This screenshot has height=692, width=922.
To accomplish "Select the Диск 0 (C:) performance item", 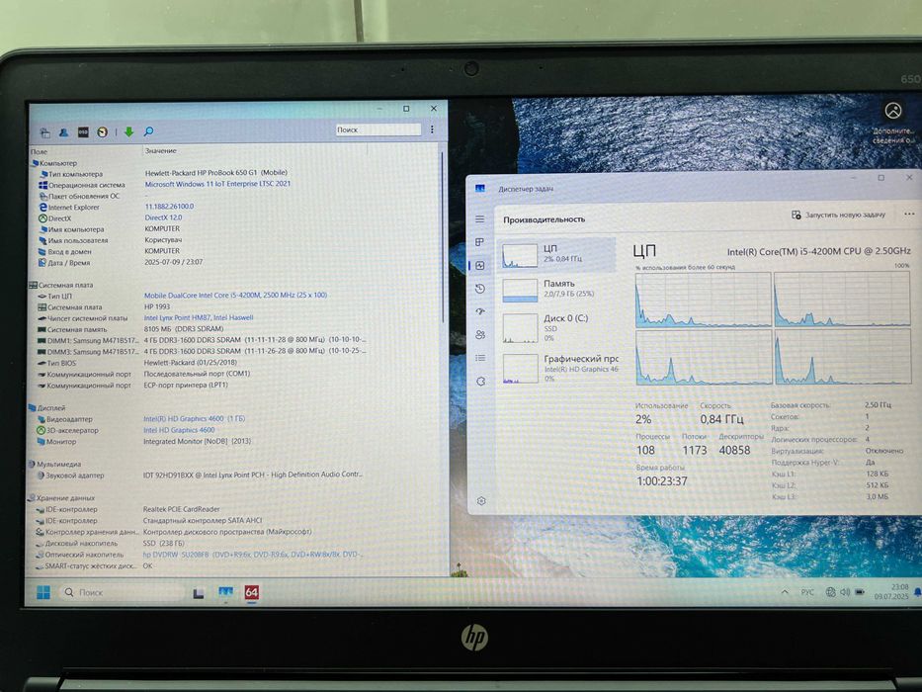I will (x=557, y=327).
